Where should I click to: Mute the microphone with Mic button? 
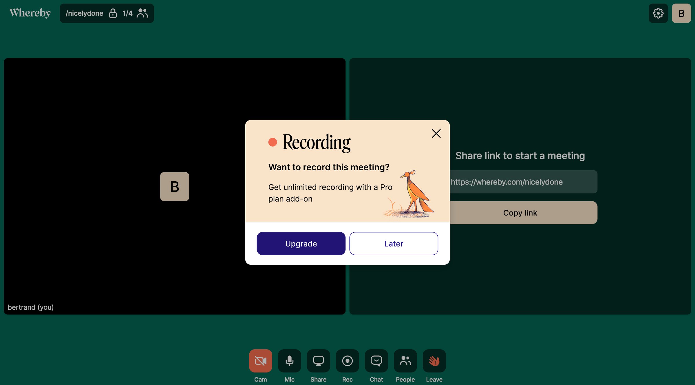[x=289, y=361]
